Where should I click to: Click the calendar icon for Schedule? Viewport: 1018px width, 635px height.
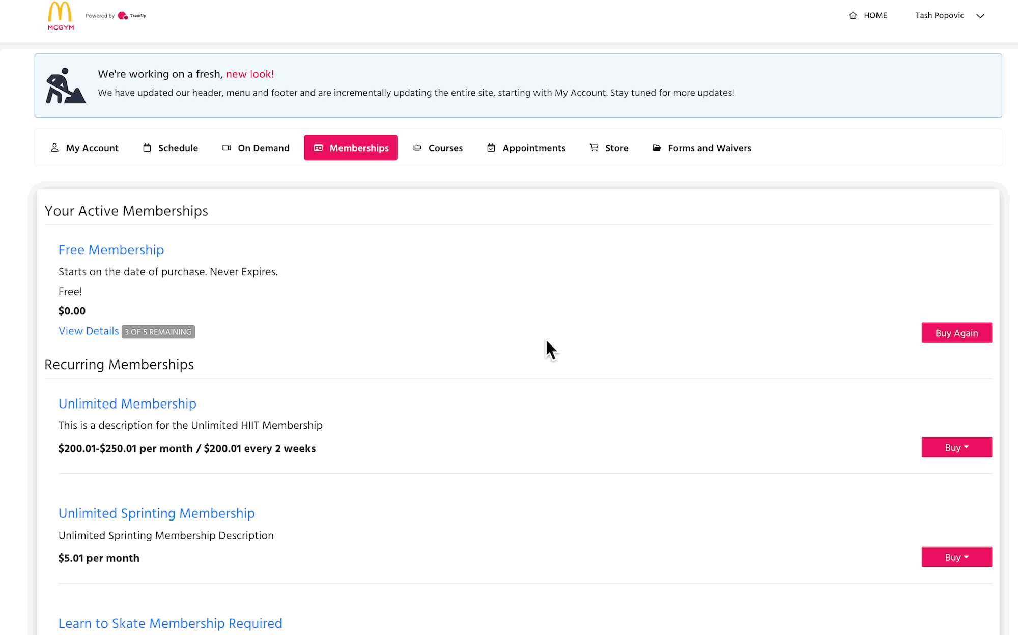tap(147, 148)
